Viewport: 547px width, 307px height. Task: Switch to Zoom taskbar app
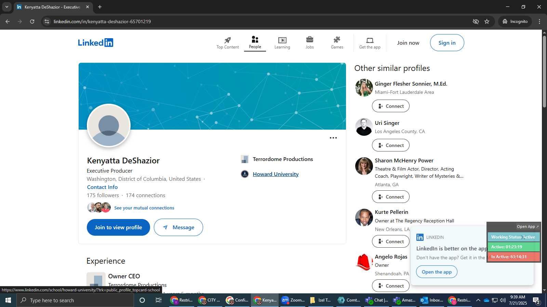coord(293,300)
